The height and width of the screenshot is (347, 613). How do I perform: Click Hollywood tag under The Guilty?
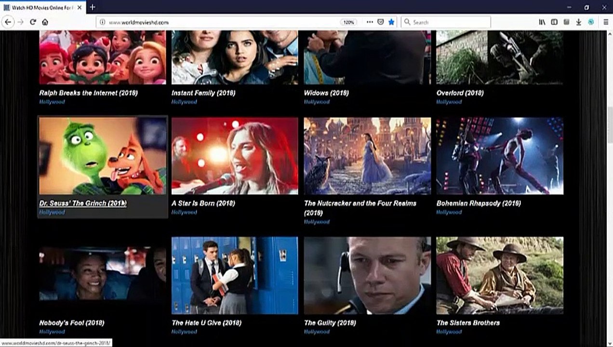click(317, 332)
